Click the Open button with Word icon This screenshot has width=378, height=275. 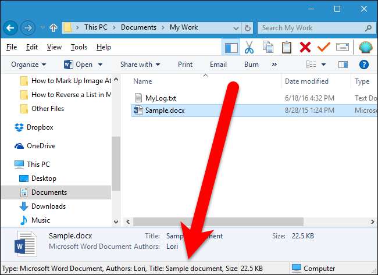[x=78, y=65]
